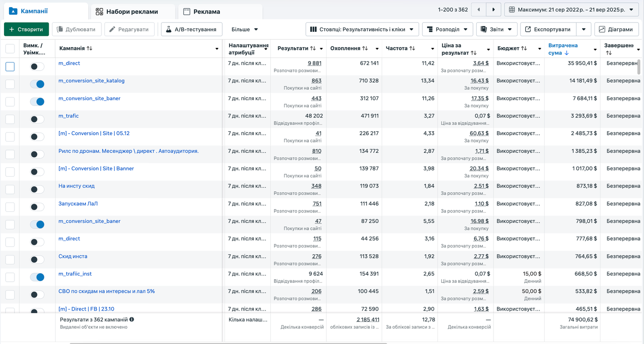Open the Стовпці columns dropdown
The image size is (644, 344).
[x=362, y=29]
